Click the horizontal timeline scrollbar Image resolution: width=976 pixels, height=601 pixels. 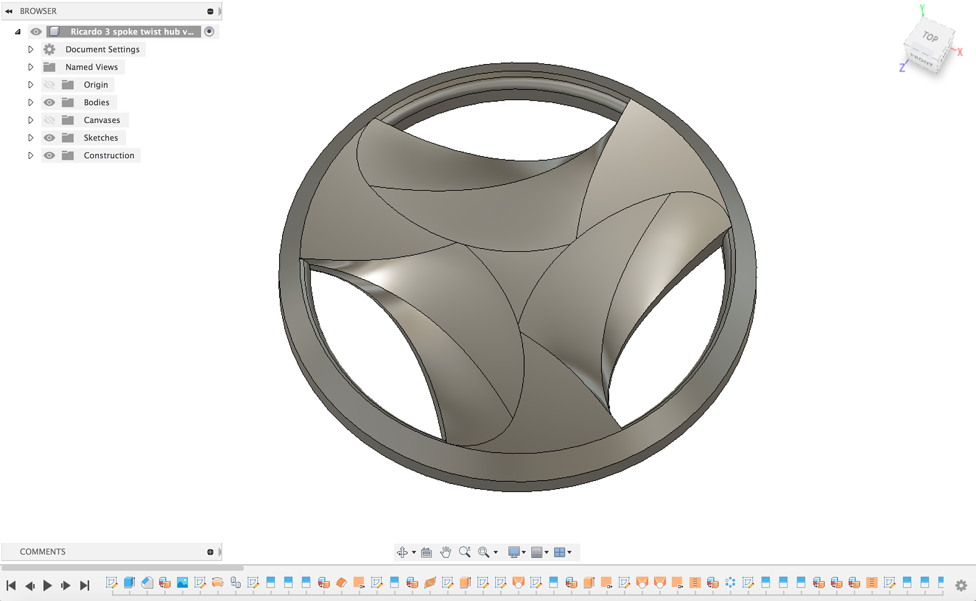123,567
